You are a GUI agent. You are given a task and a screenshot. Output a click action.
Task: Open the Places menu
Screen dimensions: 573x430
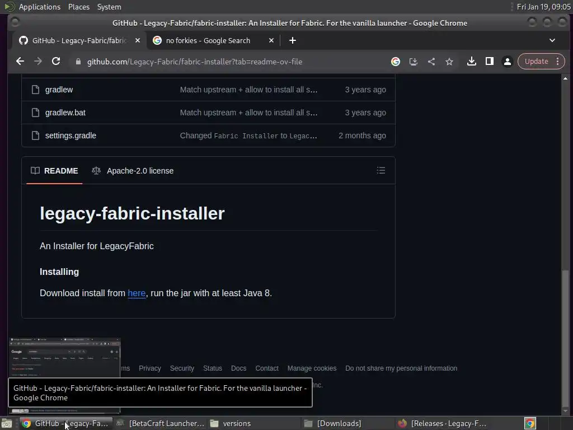pyautogui.click(x=78, y=7)
